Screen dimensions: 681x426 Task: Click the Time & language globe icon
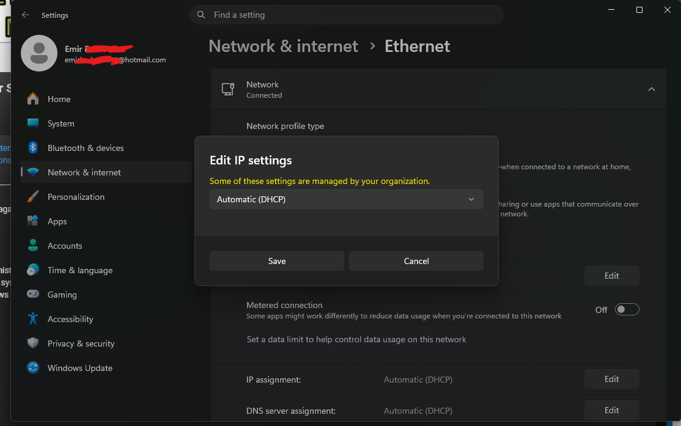point(33,270)
